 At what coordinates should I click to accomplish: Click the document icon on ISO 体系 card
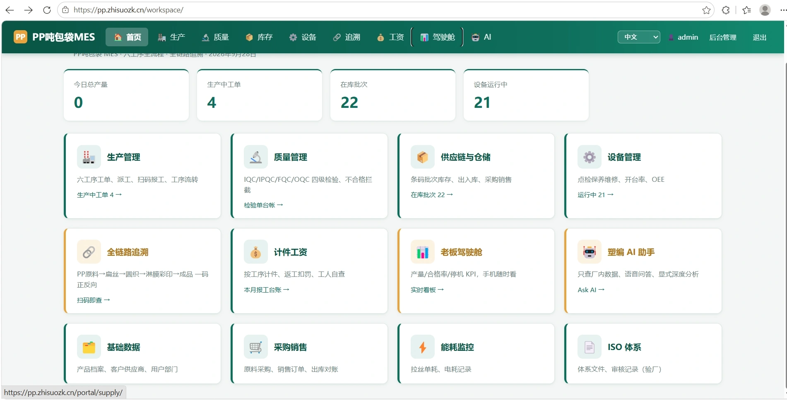(x=589, y=347)
